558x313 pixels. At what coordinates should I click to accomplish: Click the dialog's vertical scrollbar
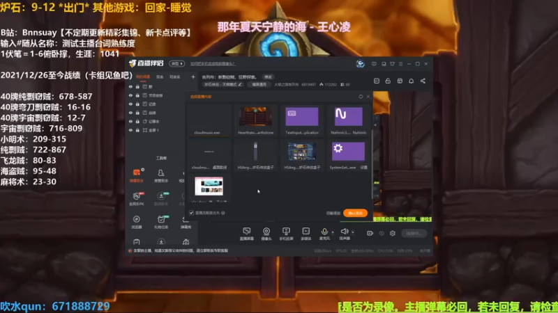[372, 164]
